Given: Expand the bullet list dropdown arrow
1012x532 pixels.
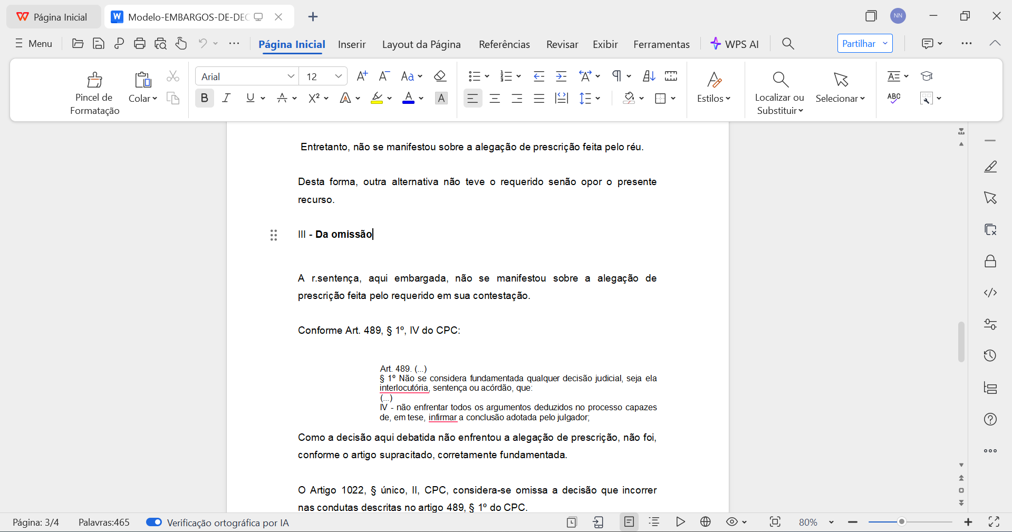Looking at the screenshot, I should point(487,76).
